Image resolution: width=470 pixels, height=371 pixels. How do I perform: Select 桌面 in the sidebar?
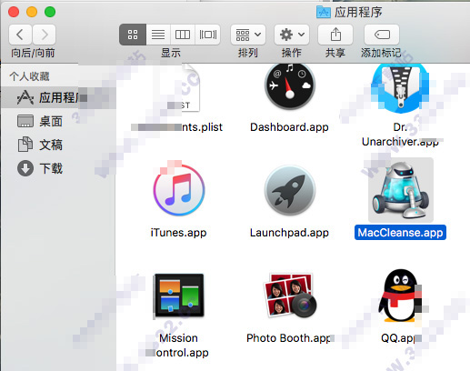[58, 121]
